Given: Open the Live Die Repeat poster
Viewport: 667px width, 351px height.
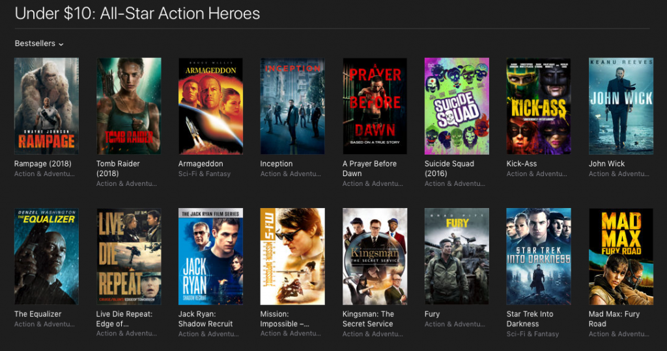Looking at the screenshot, I should (129, 256).
